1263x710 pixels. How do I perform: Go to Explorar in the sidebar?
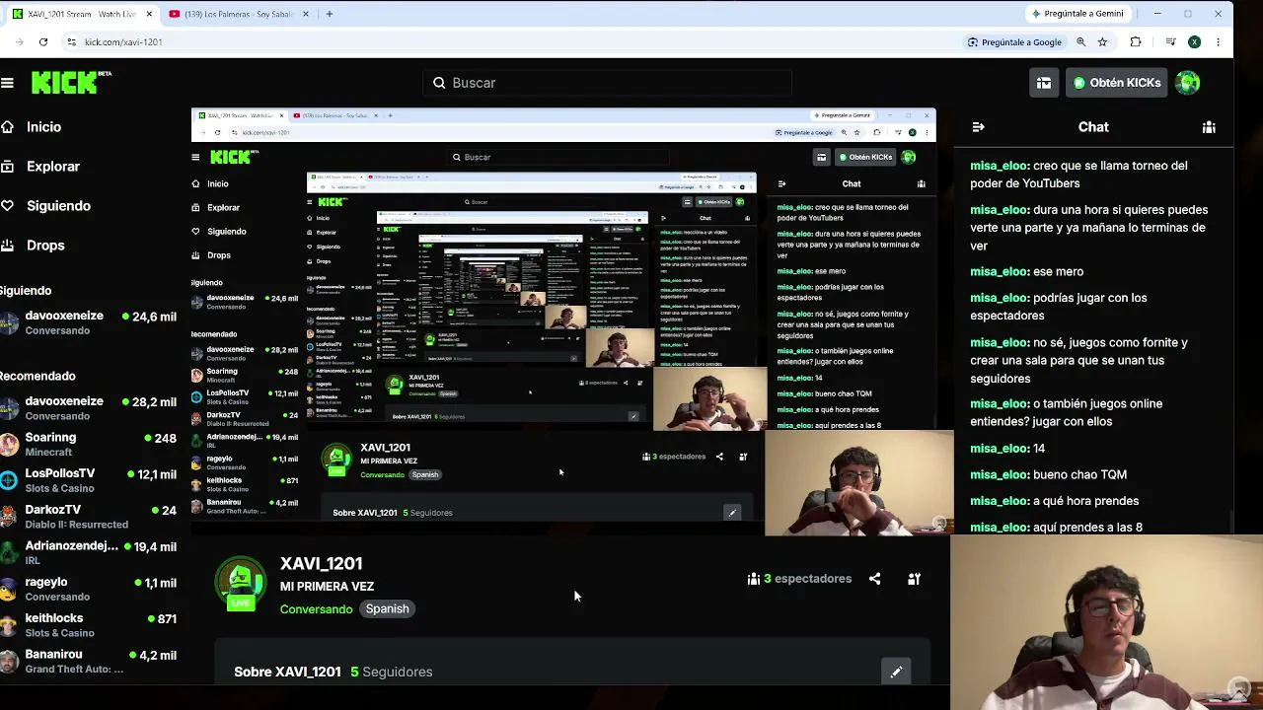52,166
